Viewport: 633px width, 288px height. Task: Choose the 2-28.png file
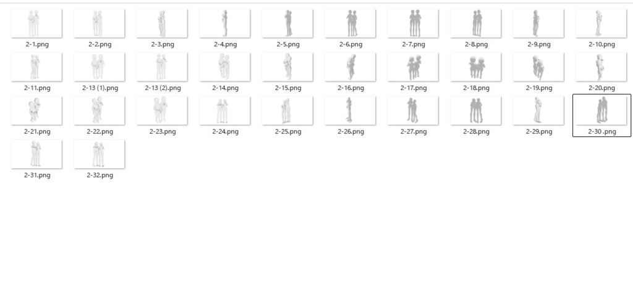pyautogui.click(x=476, y=110)
